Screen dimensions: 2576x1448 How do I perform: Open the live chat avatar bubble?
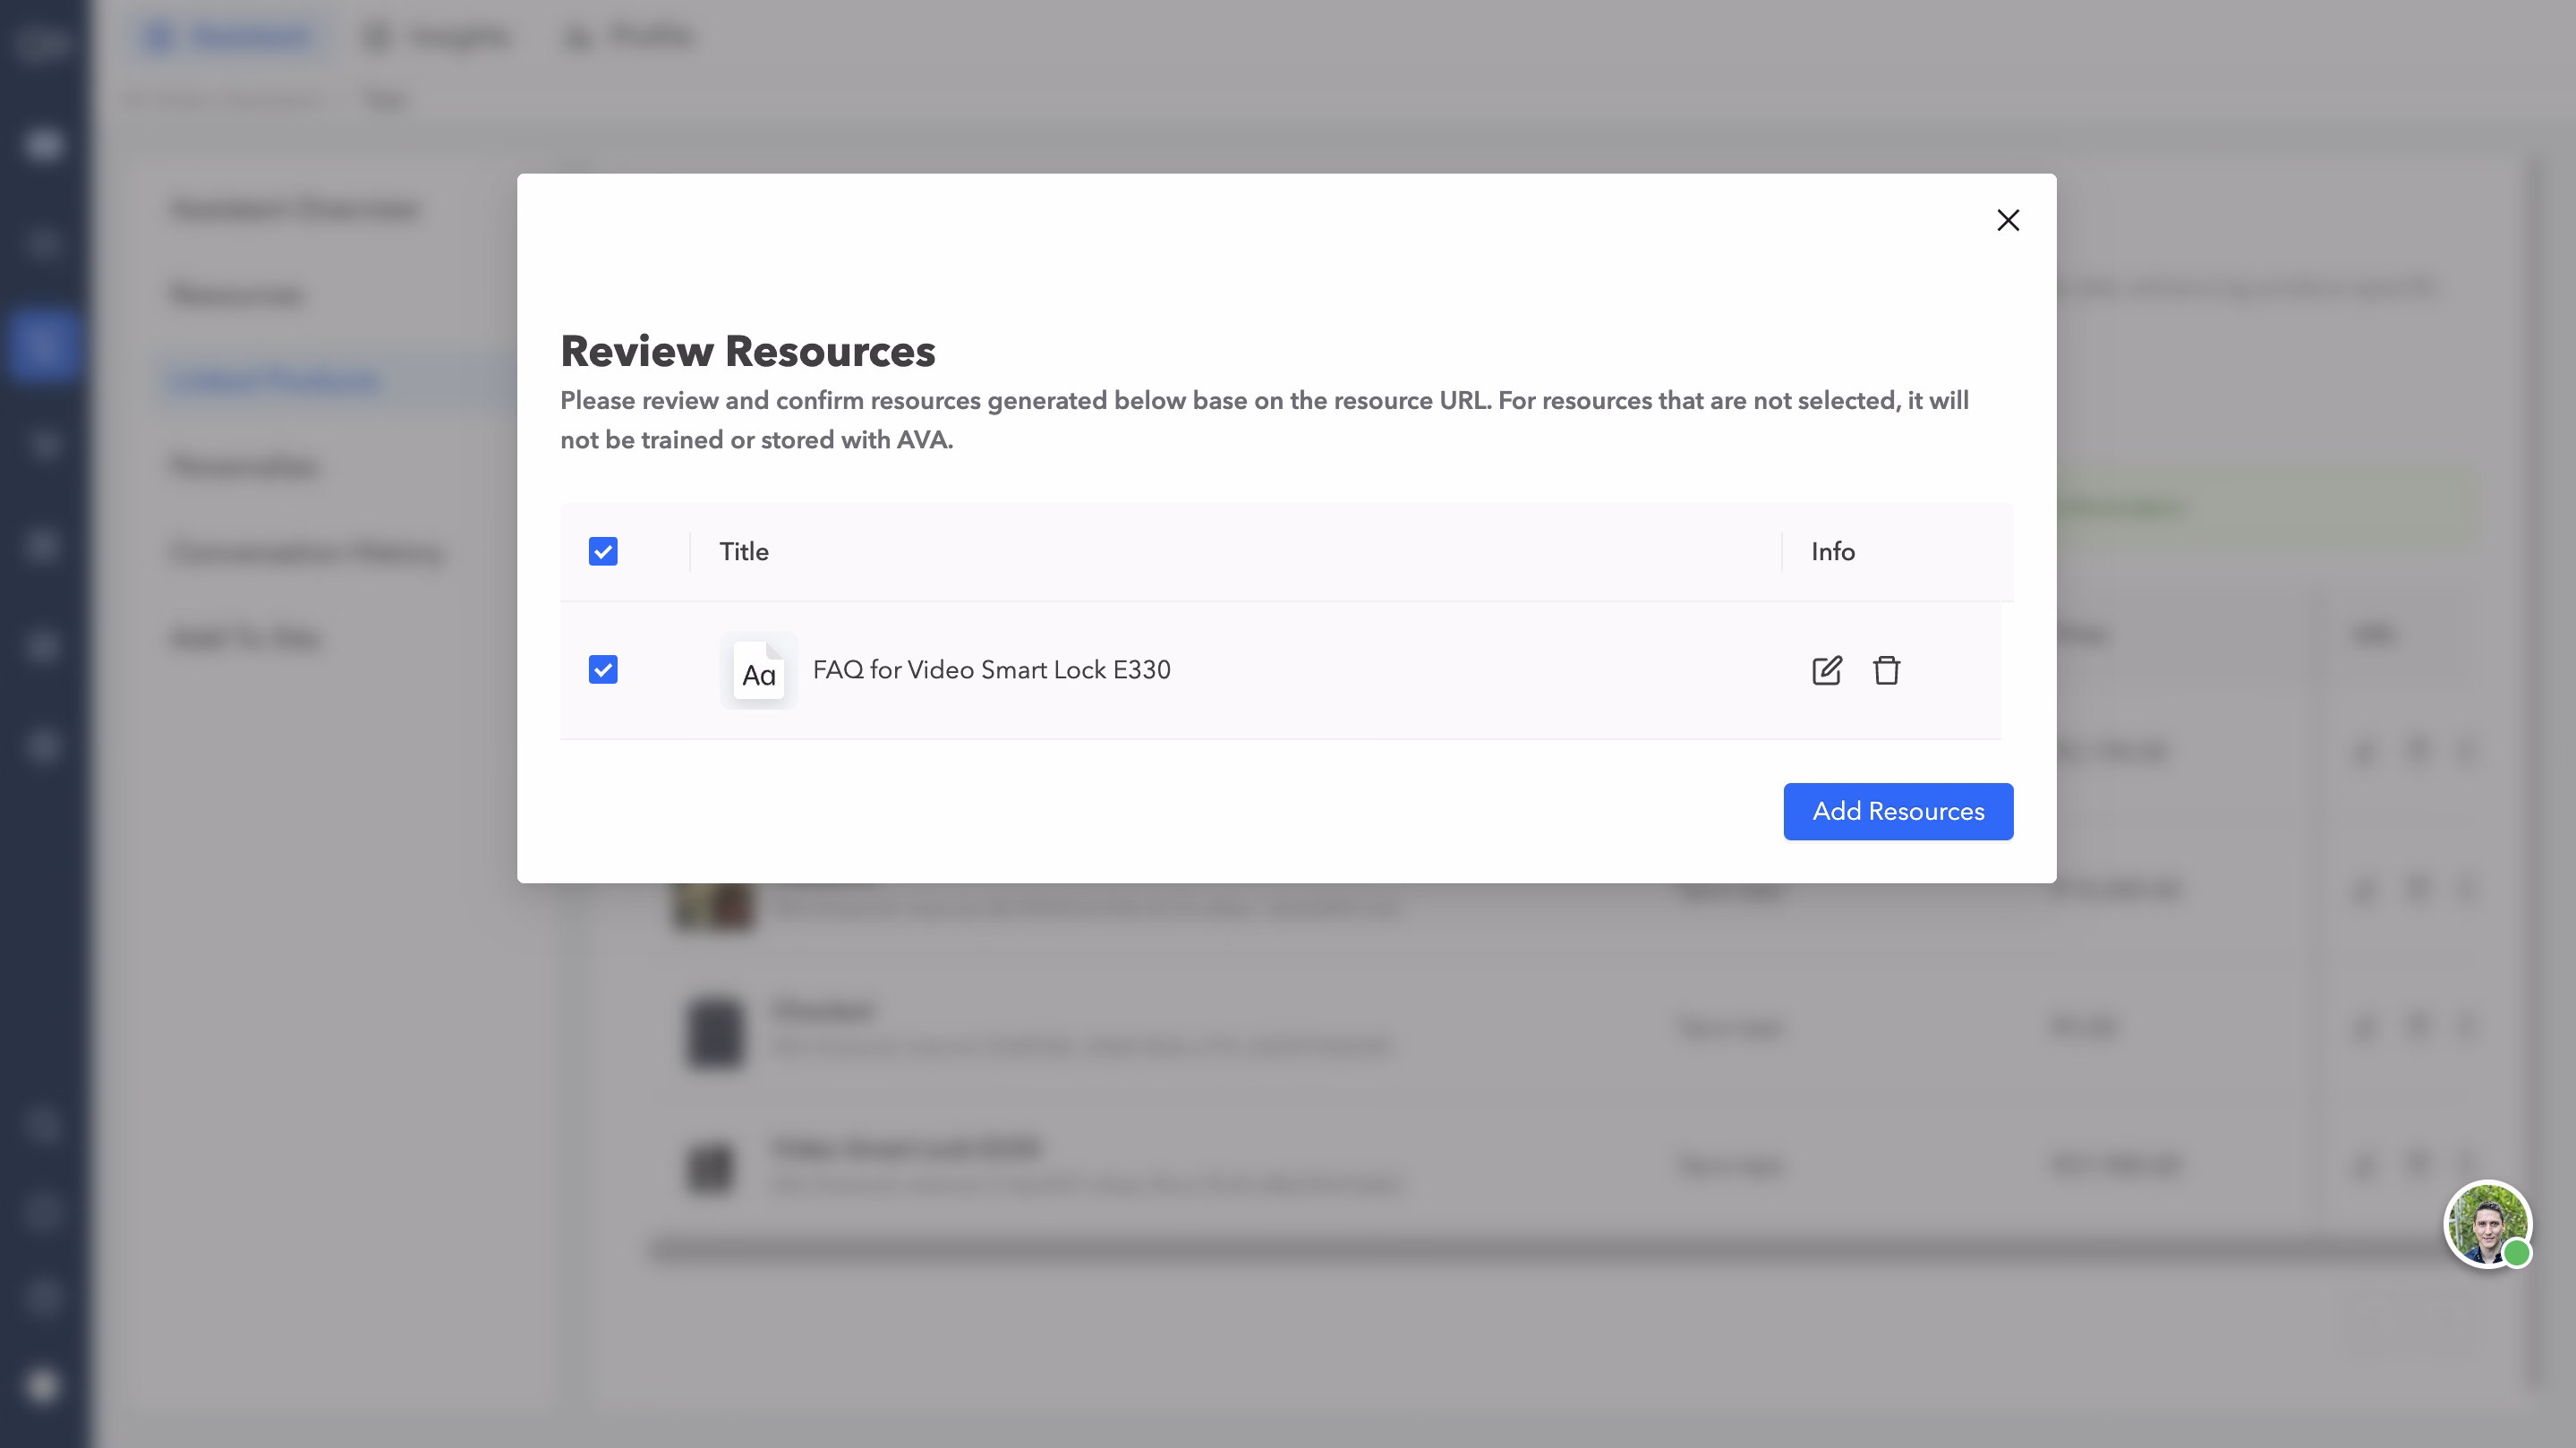point(2486,1224)
